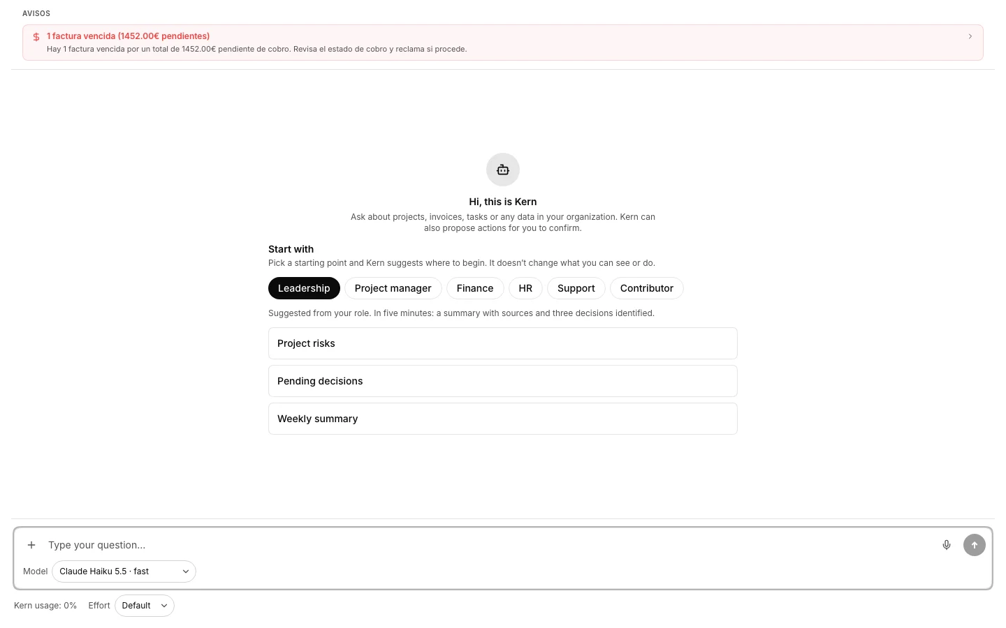Open the overdue invoice alert chevron
This screenshot has width=1006, height=628.
click(970, 36)
